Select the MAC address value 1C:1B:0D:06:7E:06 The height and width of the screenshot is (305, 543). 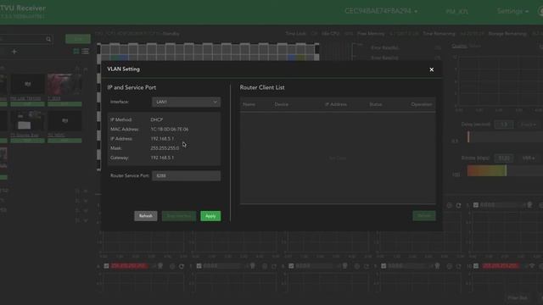170,130
